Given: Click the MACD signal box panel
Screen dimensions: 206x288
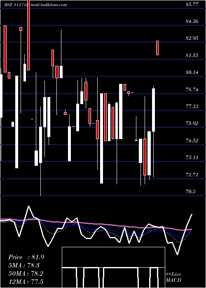Looking at the screenshot, I should (x=113, y=267).
